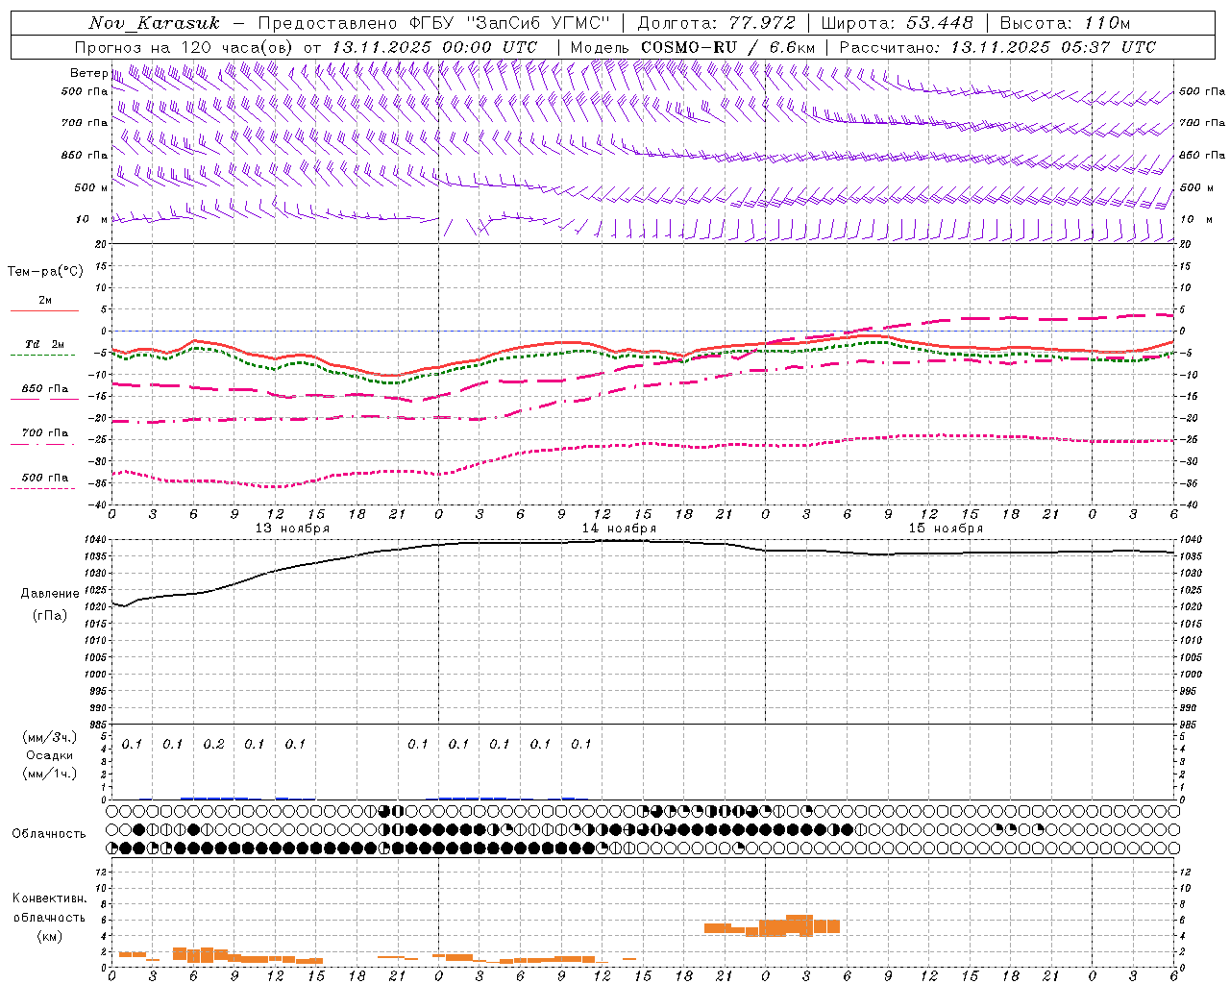The width and height of the screenshot is (1230, 984).
Task: Click the 10 м wind level label on left
Action: 92,219
